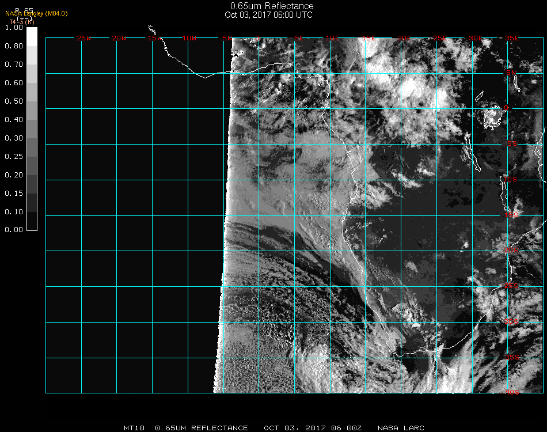This screenshot has height=432, width=547.
Task: Click the 25W longitude label
Action: coord(84,38)
